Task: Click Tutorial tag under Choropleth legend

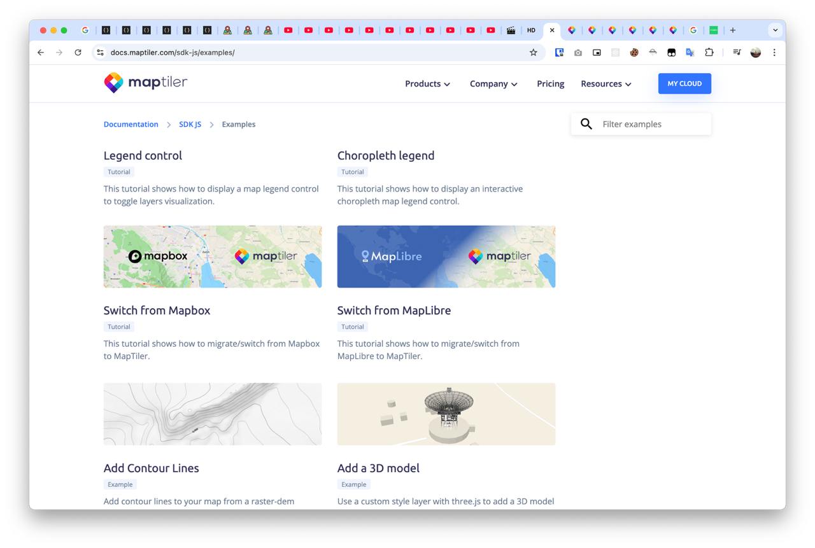Action: (353, 172)
